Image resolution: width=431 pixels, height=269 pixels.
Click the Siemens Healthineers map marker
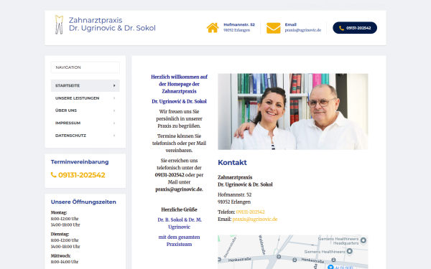click(350, 251)
